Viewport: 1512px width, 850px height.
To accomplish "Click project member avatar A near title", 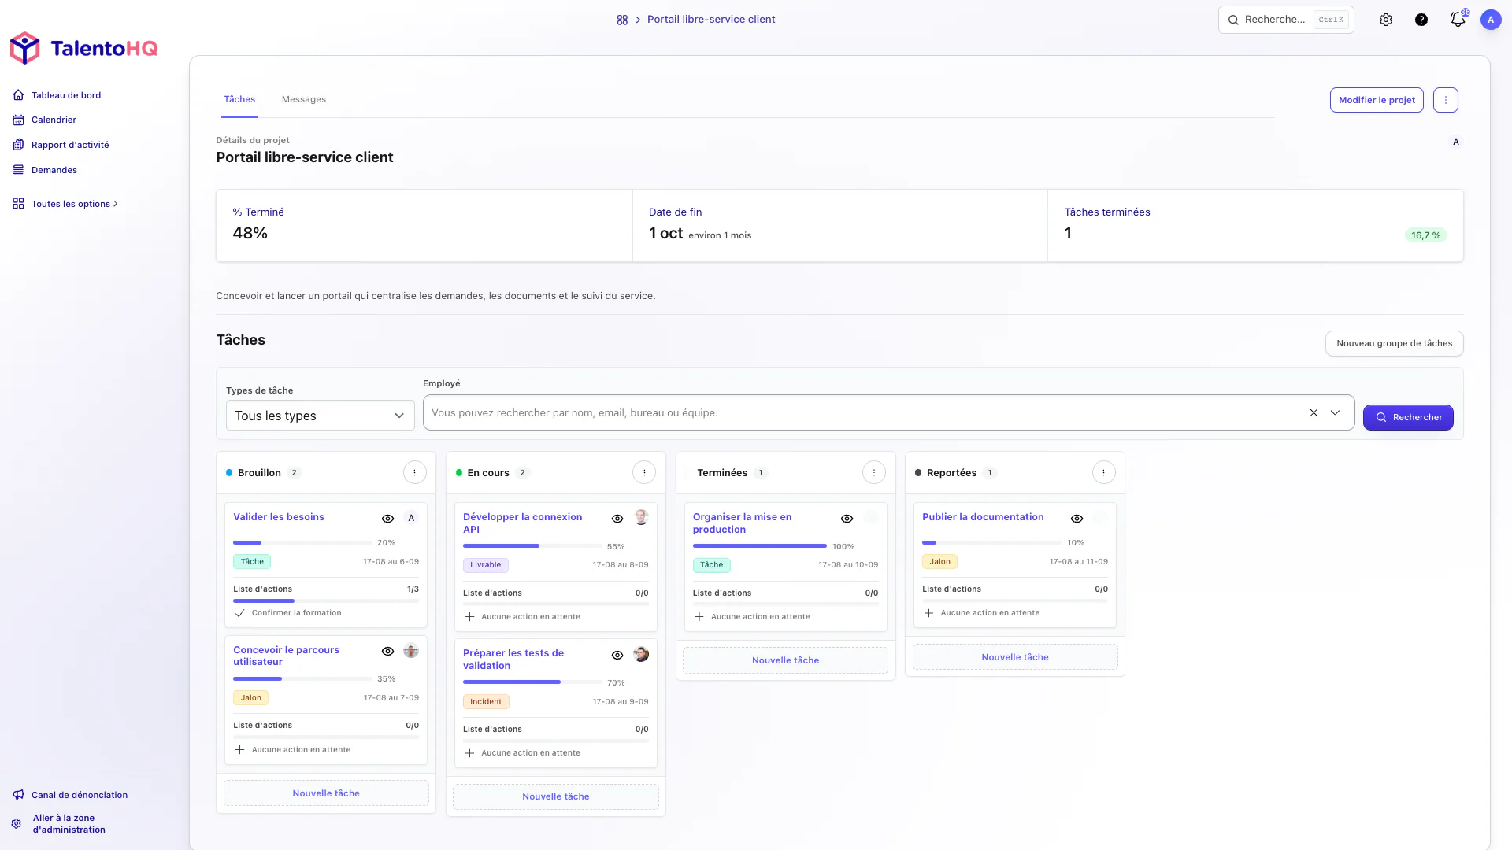I will click(1456, 142).
